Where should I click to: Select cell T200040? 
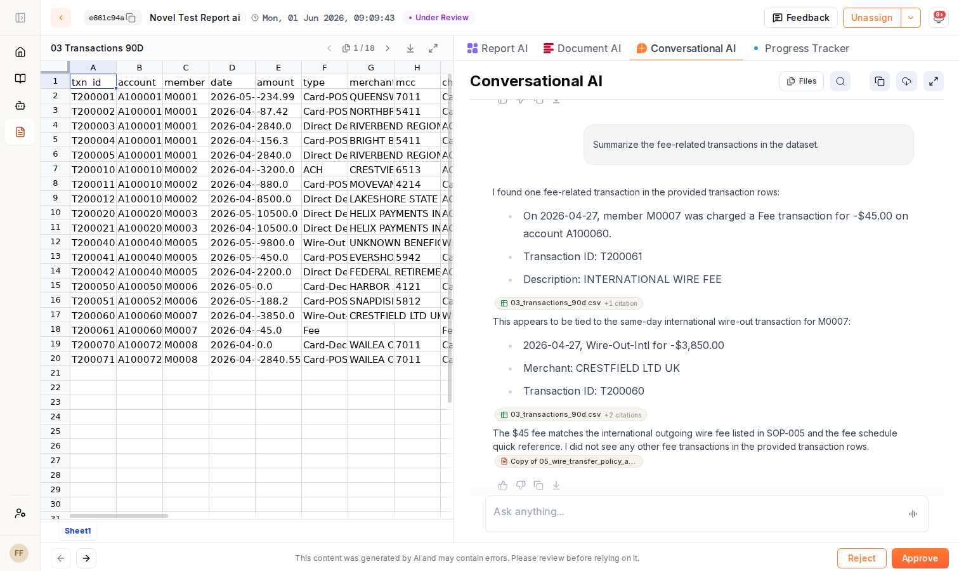click(93, 242)
